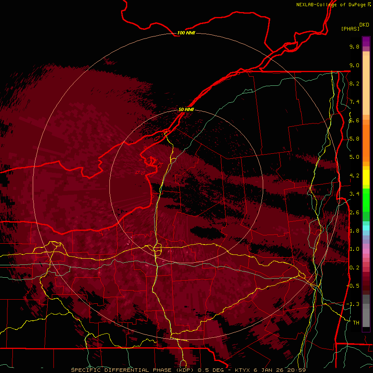Click the purple top segment of color bar

[366, 41]
